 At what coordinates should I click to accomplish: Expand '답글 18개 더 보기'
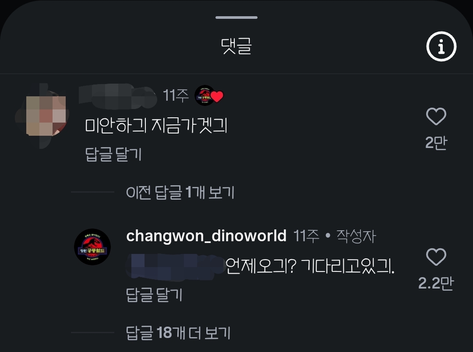coord(178,333)
